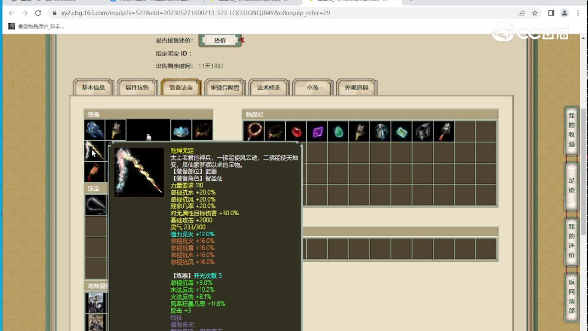
Task: Click the 基础攻击 +2000 stat line
Action: click(192, 220)
